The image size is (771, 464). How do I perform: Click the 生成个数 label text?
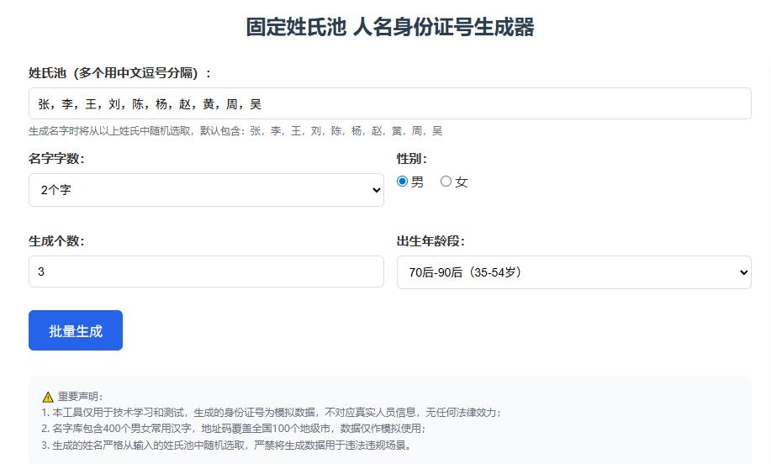coord(56,241)
